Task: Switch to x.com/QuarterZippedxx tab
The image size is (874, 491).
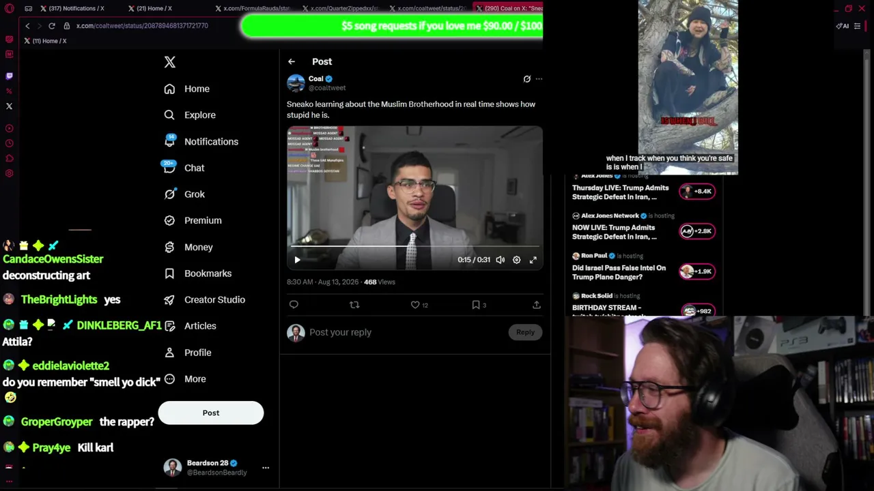Action: click(340, 9)
